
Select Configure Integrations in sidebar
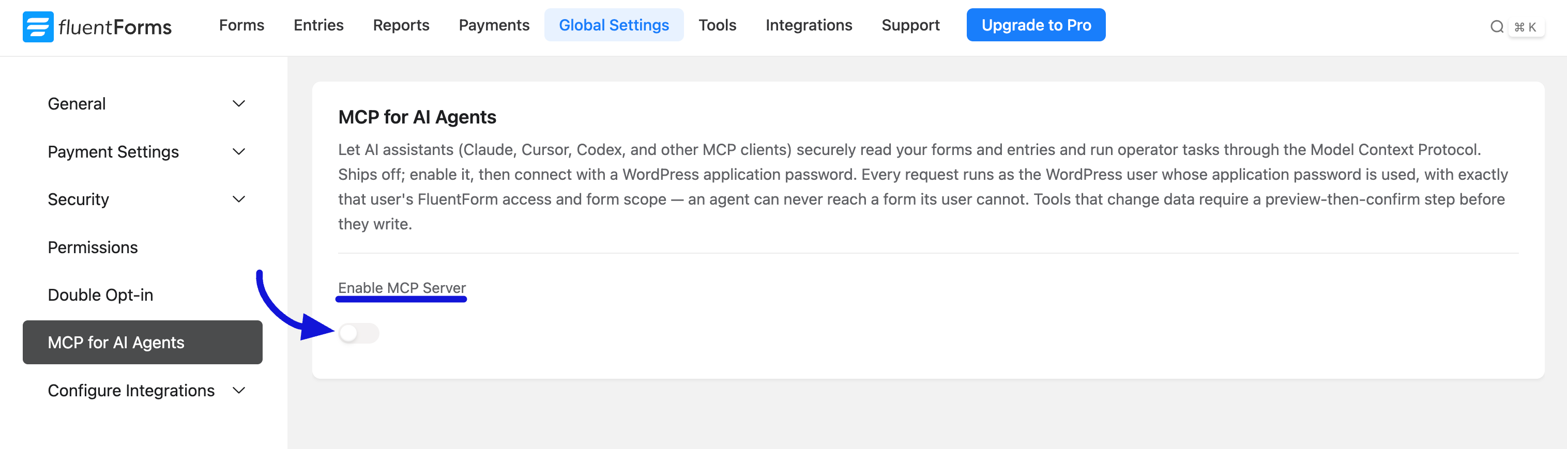pyautogui.click(x=142, y=390)
